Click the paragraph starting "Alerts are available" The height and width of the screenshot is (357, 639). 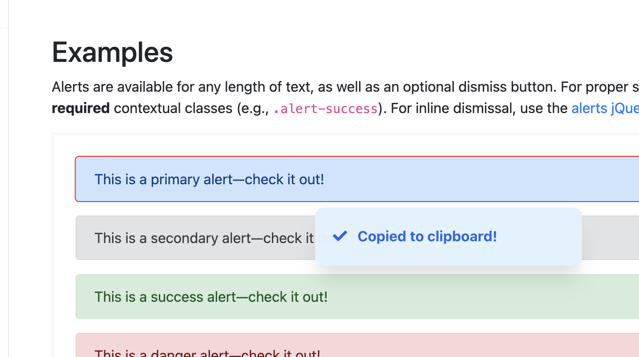[345, 97]
